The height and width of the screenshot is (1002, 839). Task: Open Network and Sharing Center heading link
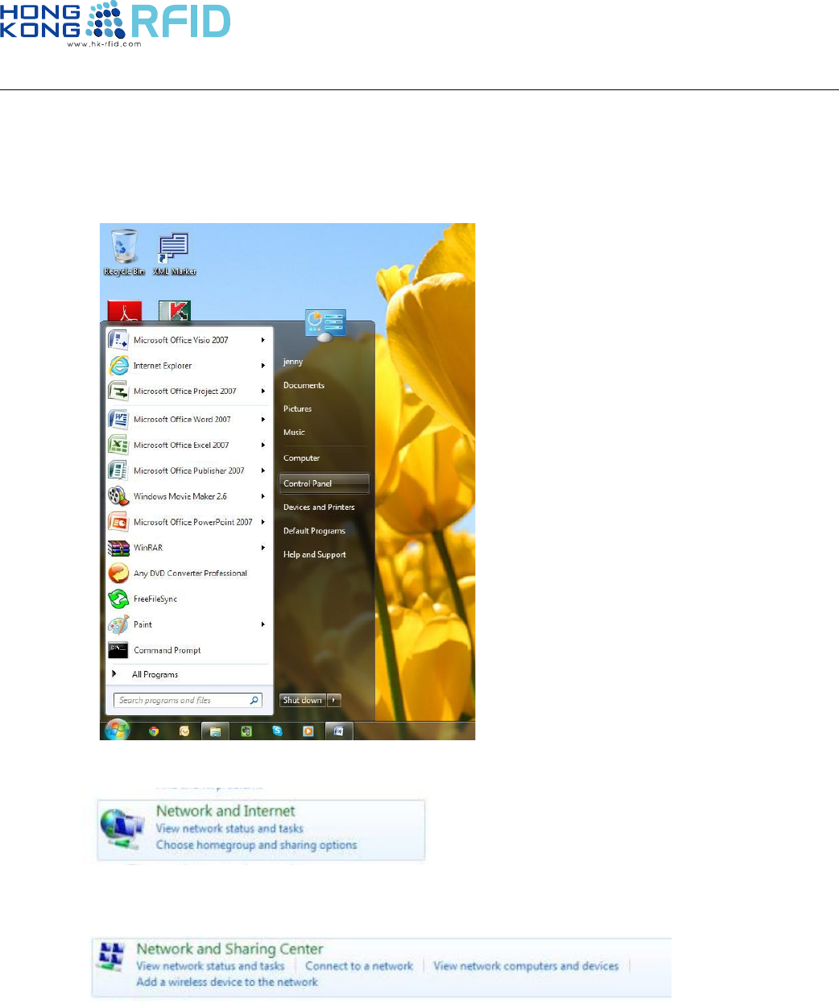pyautogui.click(x=229, y=949)
